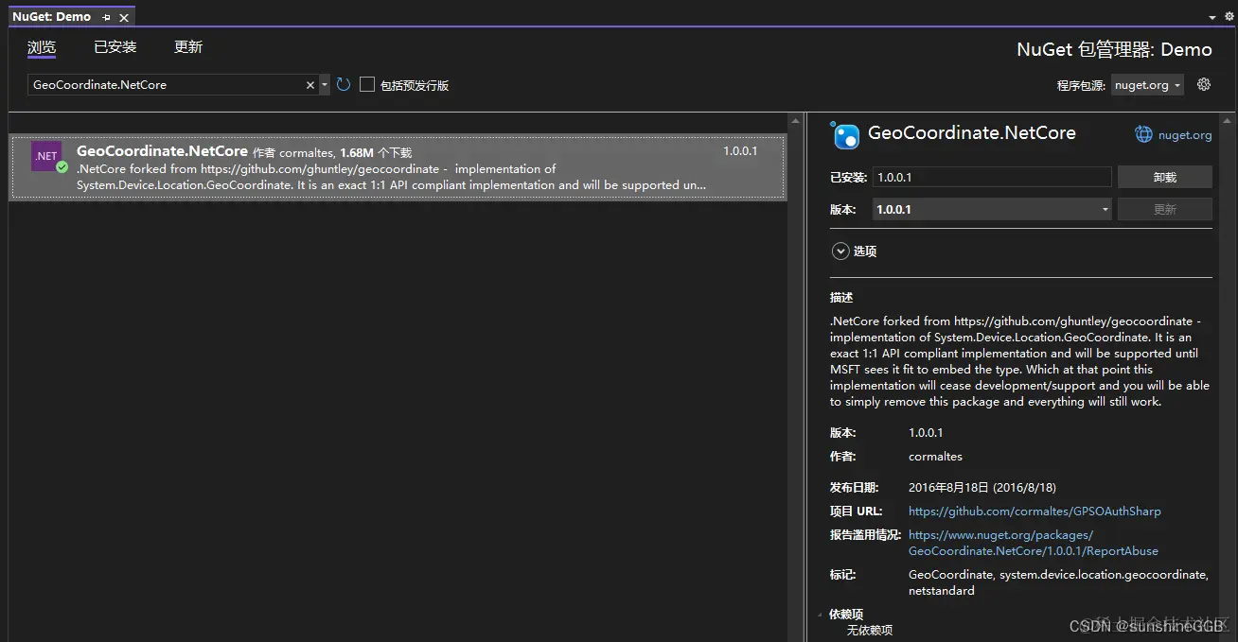Click the 卸载 button

pyautogui.click(x=1165, y=177)
